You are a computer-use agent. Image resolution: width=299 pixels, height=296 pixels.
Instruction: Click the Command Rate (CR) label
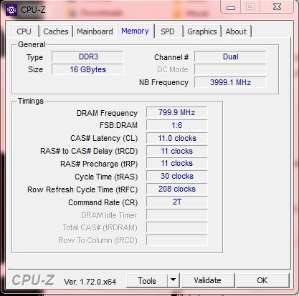(x=103, y=202)
